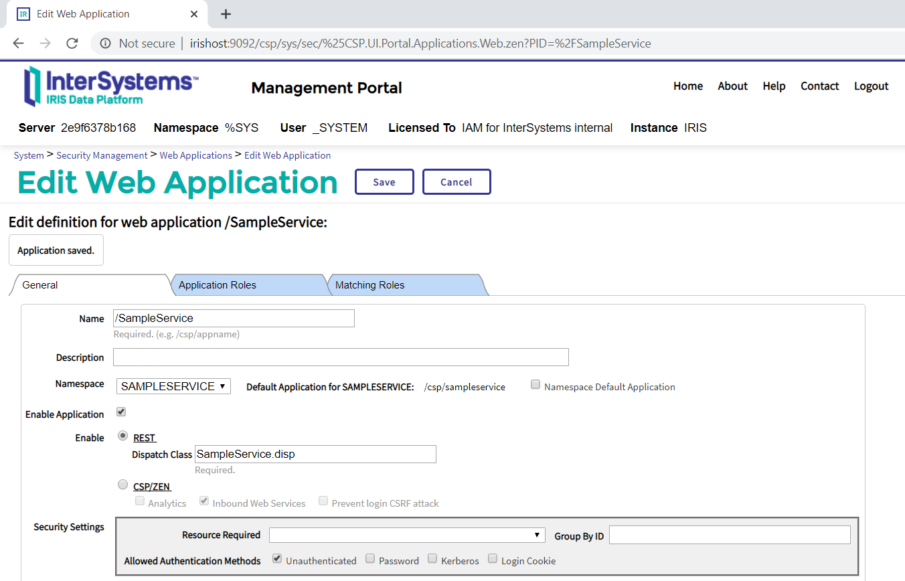Toggle Unauthenticated authentication method

tap(277, 559)
